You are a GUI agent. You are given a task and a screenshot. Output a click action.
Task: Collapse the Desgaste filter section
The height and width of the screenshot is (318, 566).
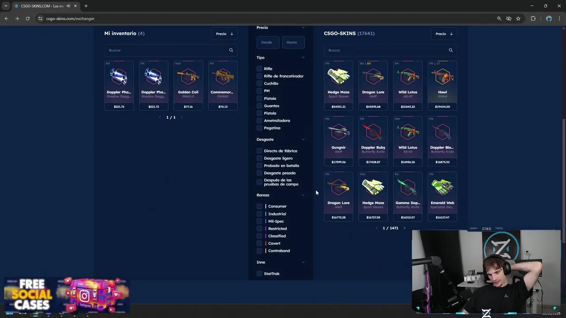click(x=303, y=140)
